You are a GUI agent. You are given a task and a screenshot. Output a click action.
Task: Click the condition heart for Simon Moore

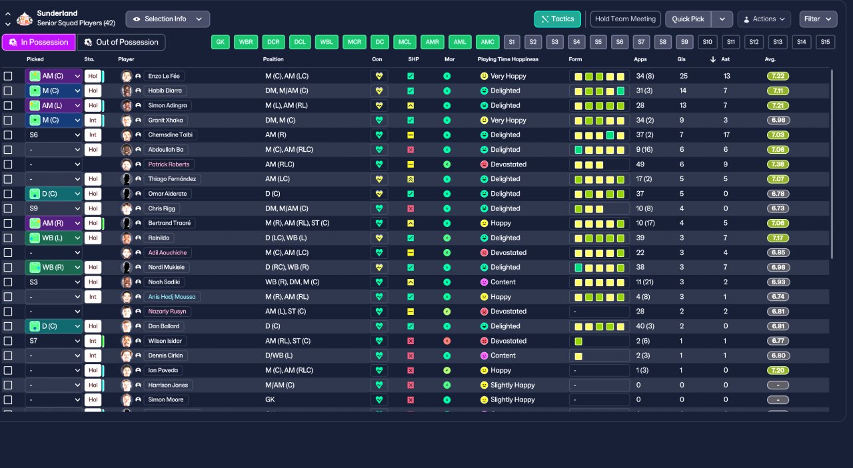[x=380, y=399]
